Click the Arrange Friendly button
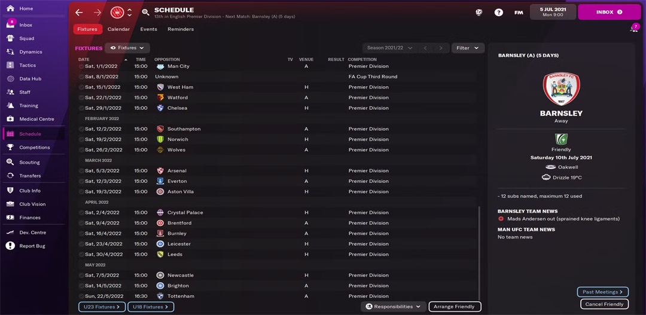 [455, 307]
